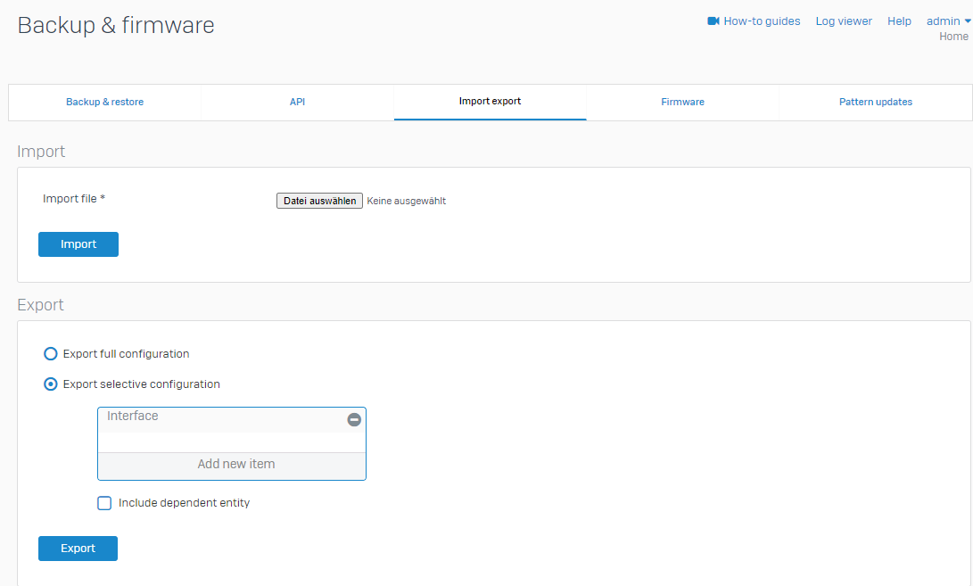
Task: Open the Help link
Action: coord(899,21)
